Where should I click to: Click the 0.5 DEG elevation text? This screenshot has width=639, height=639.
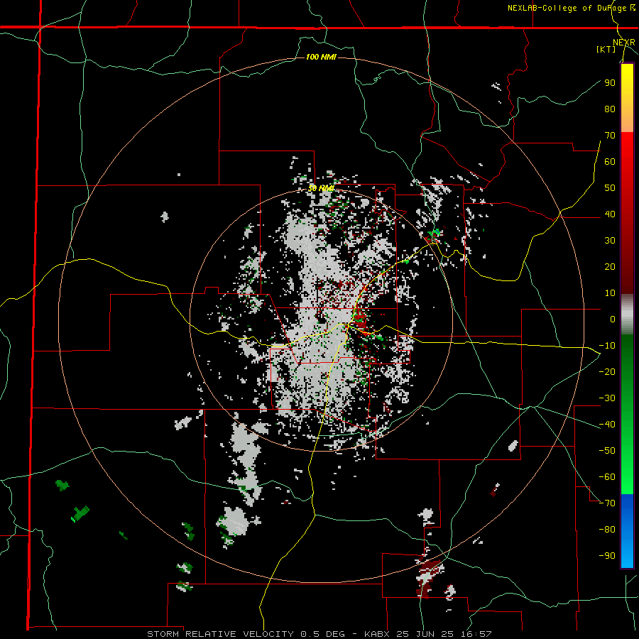[x=323, y=634]
